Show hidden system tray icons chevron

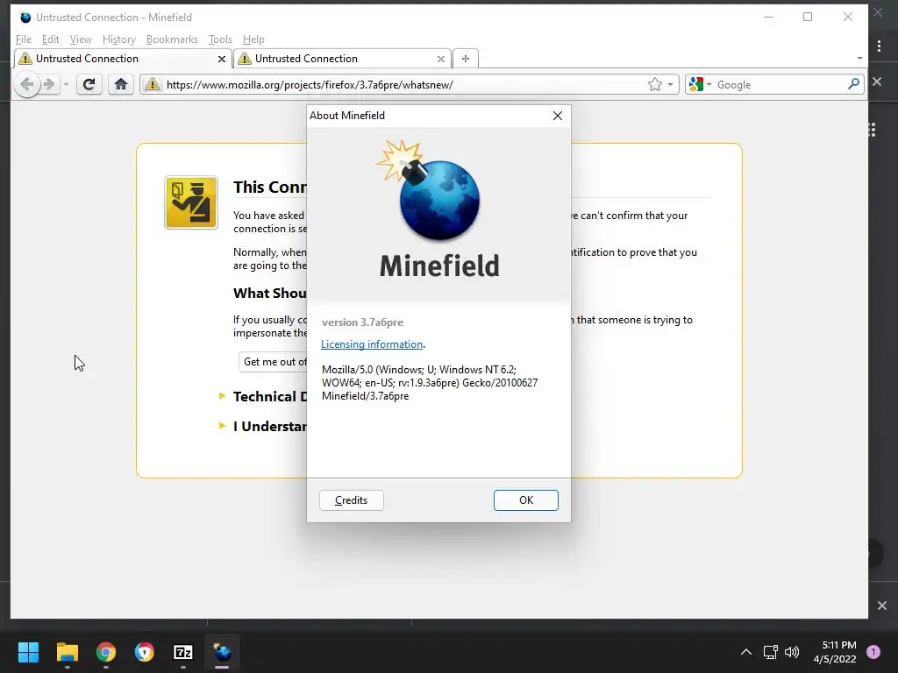[x=745, y=652]
